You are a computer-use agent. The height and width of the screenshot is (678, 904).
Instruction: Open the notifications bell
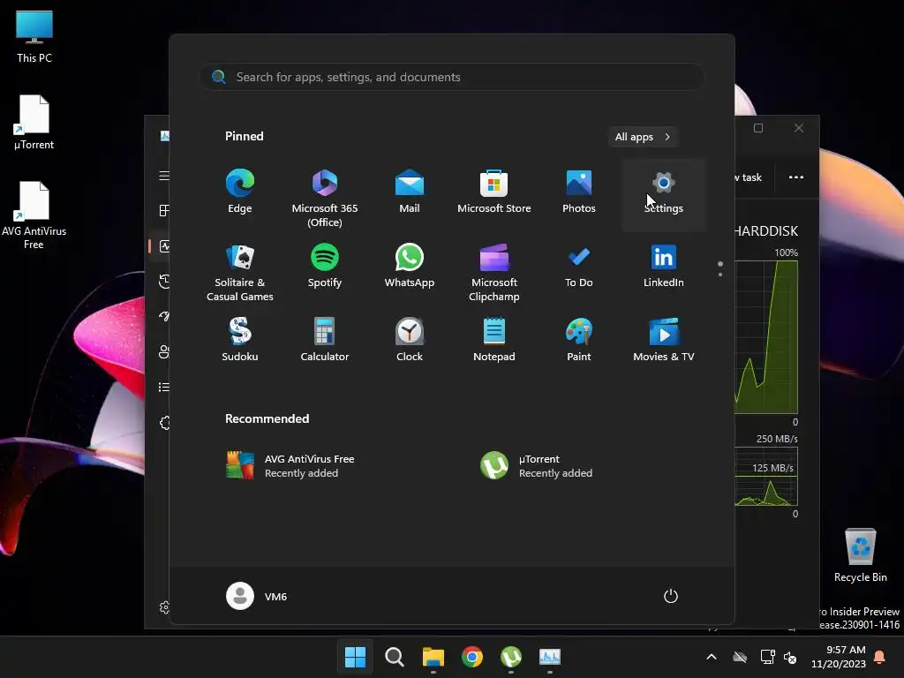point(880,657)
